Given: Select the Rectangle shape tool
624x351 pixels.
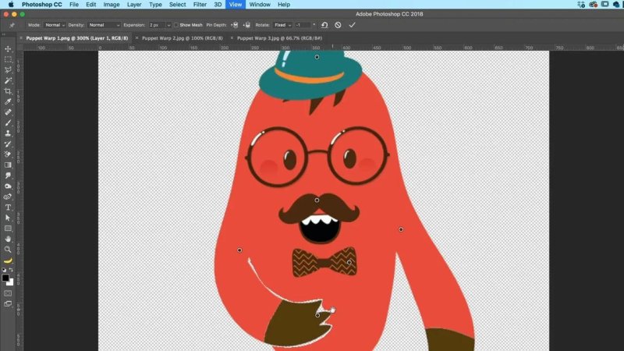Looking at the screenshot, I should (8, 229).
